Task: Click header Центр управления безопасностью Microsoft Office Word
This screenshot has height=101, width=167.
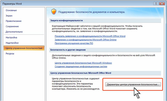Action: point(105,73)
